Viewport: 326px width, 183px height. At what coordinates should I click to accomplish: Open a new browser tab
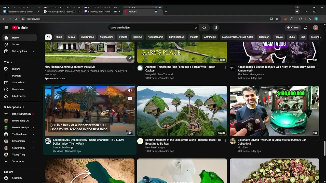click(x=166, y=11)
